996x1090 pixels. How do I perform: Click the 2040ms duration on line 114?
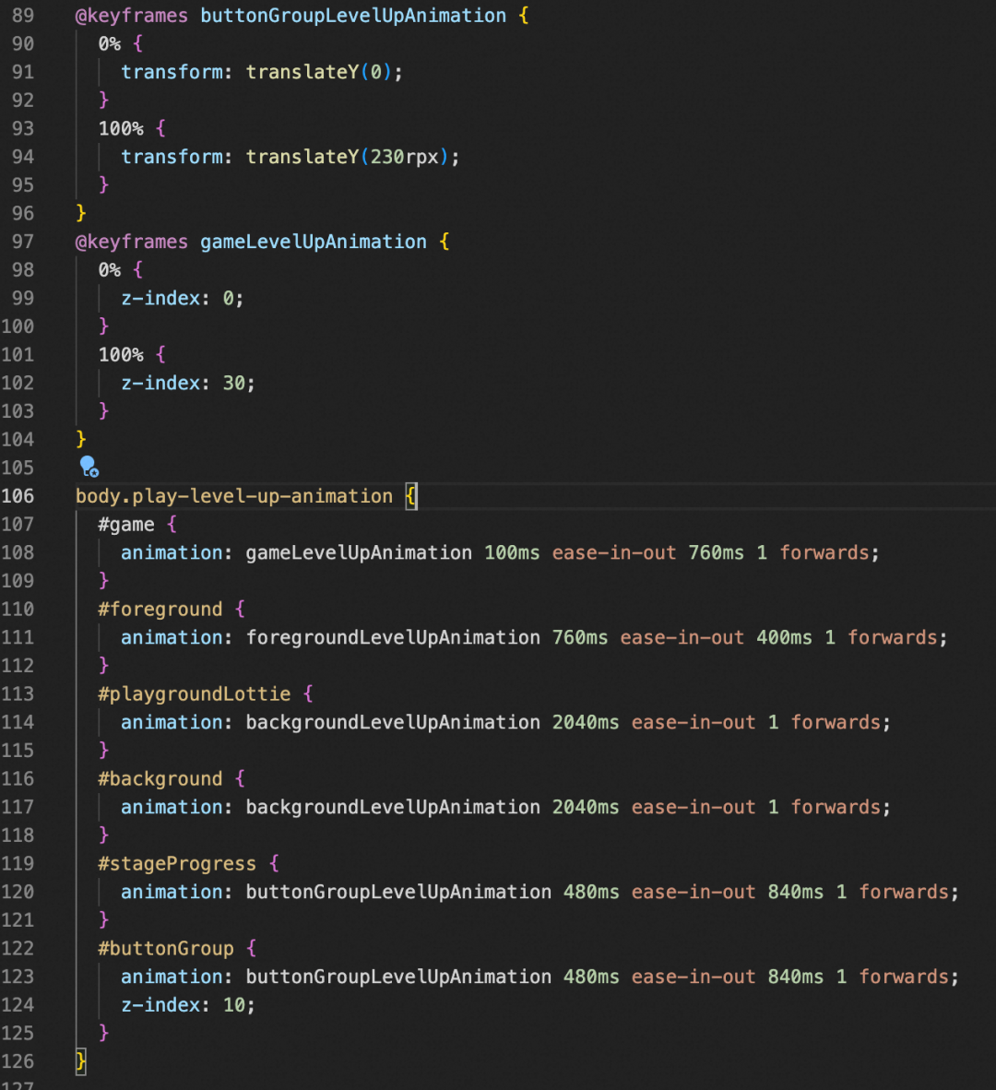[x=585, y=722]
